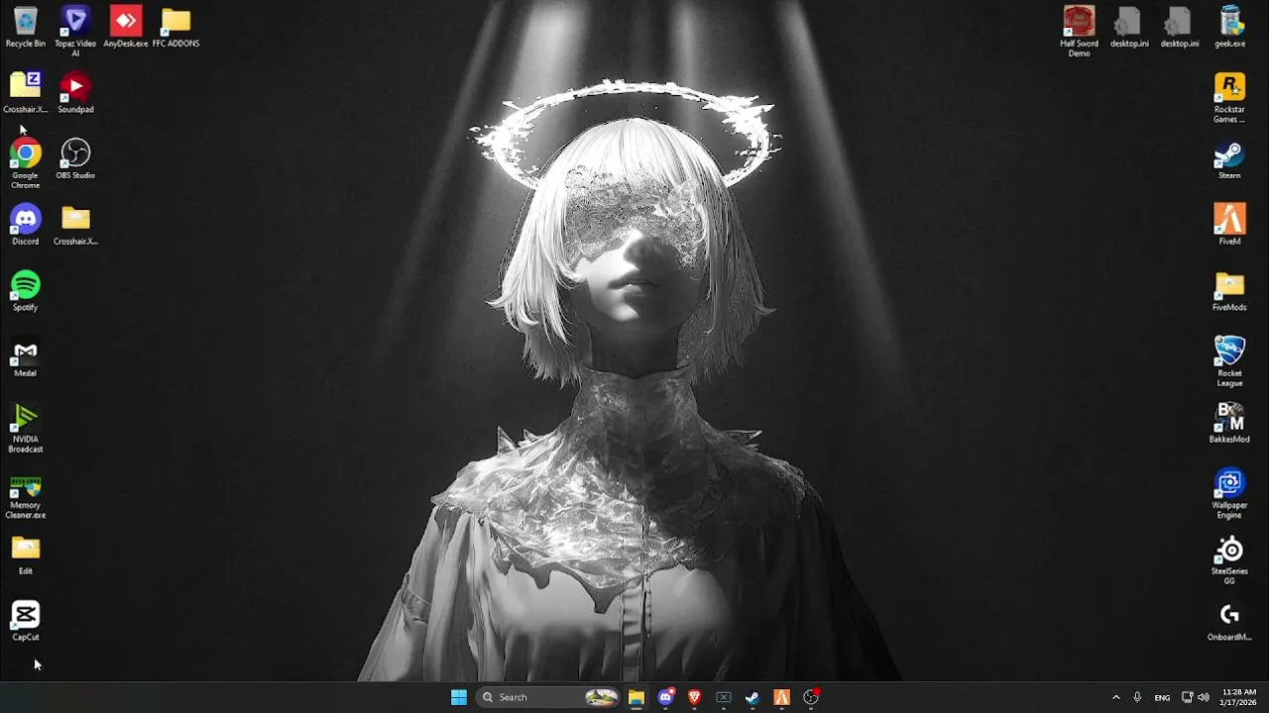Open the FFC ADDONS folder shortcut
1269x713 pixels.
(175, 28)
